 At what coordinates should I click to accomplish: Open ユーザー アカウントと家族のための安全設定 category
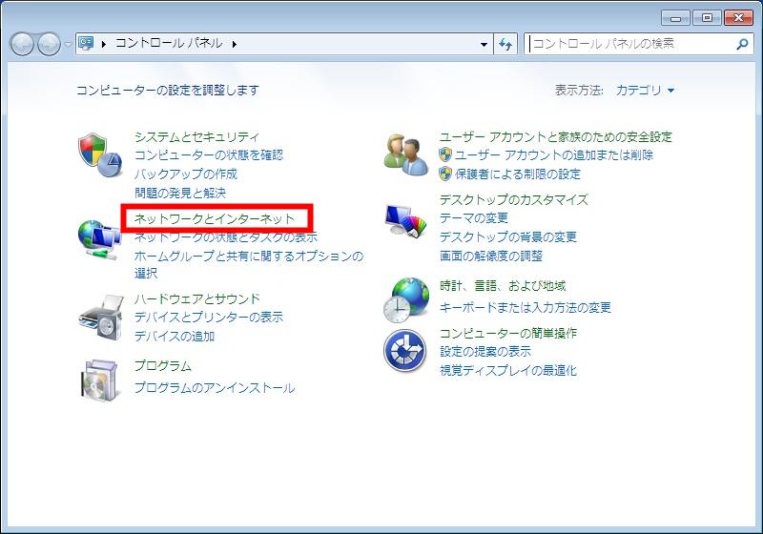[556, 136]
